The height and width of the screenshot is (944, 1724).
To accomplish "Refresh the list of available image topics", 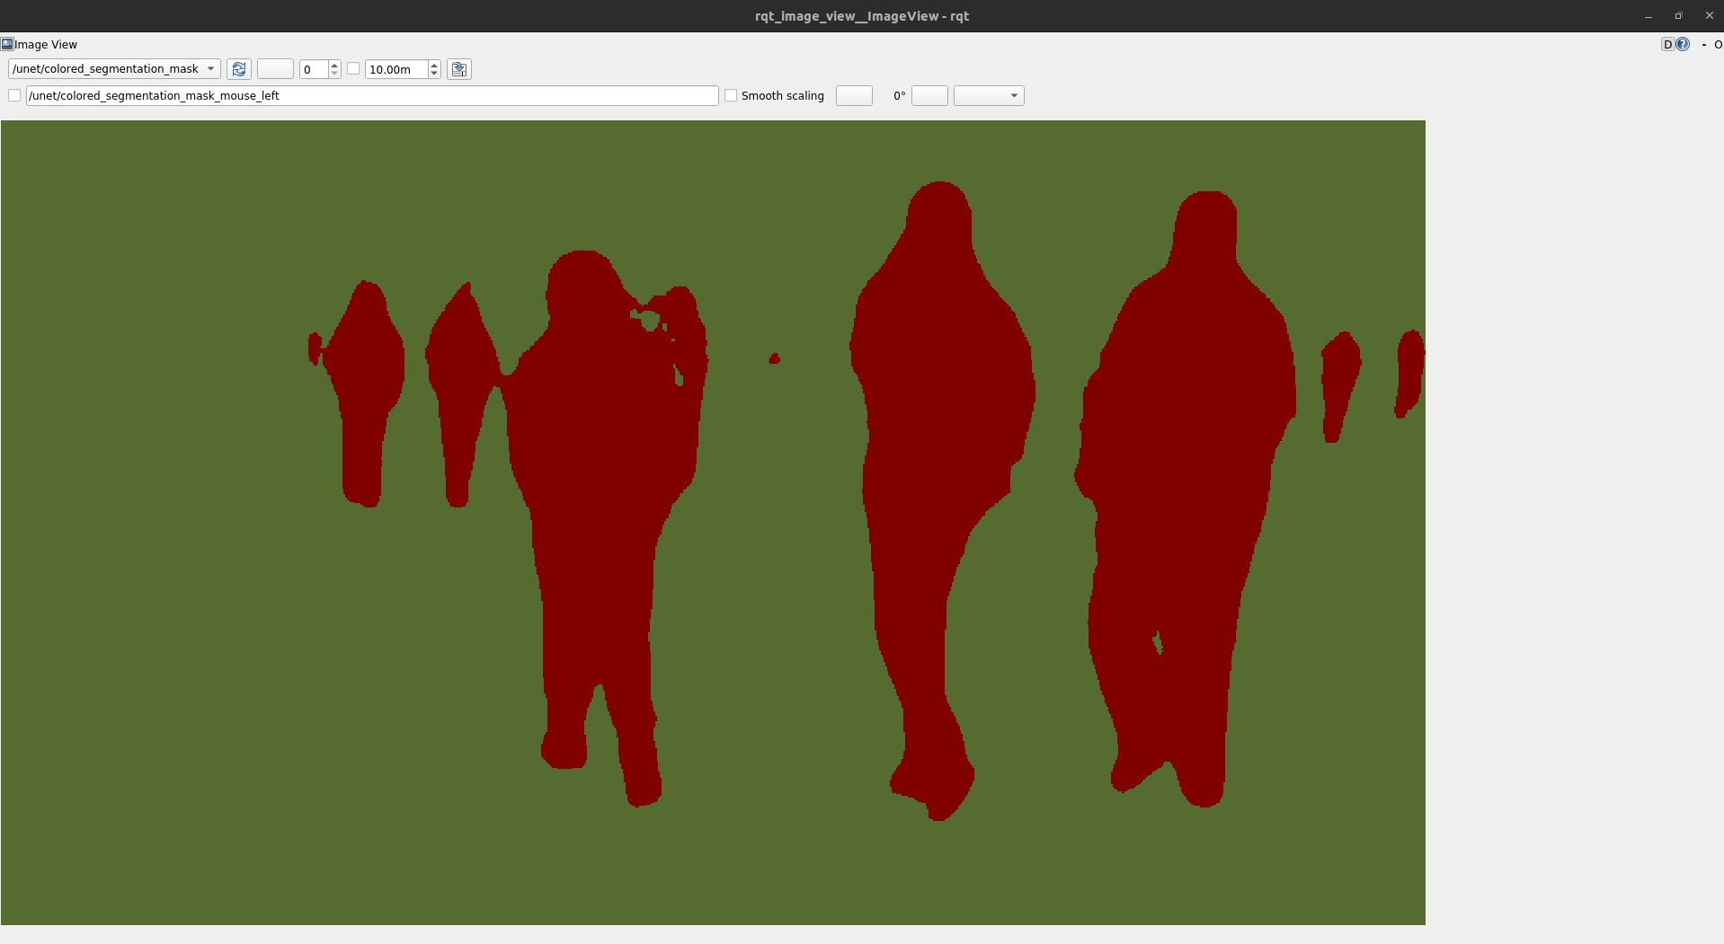I will pyautogui.click(x=239, y=69).
